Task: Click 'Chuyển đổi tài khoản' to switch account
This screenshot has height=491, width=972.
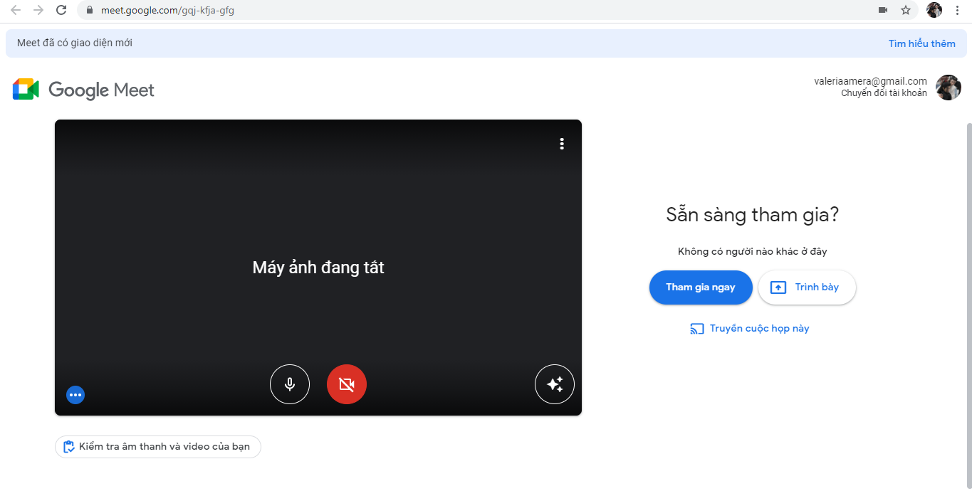Action: coord(884,93)
